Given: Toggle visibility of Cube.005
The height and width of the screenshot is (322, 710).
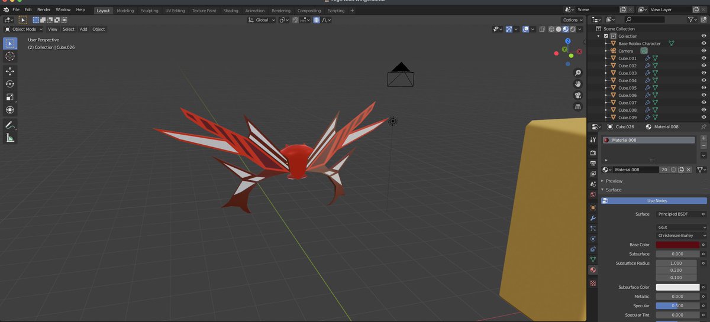Looking at the screenshot, I should [x=703, y=88].
